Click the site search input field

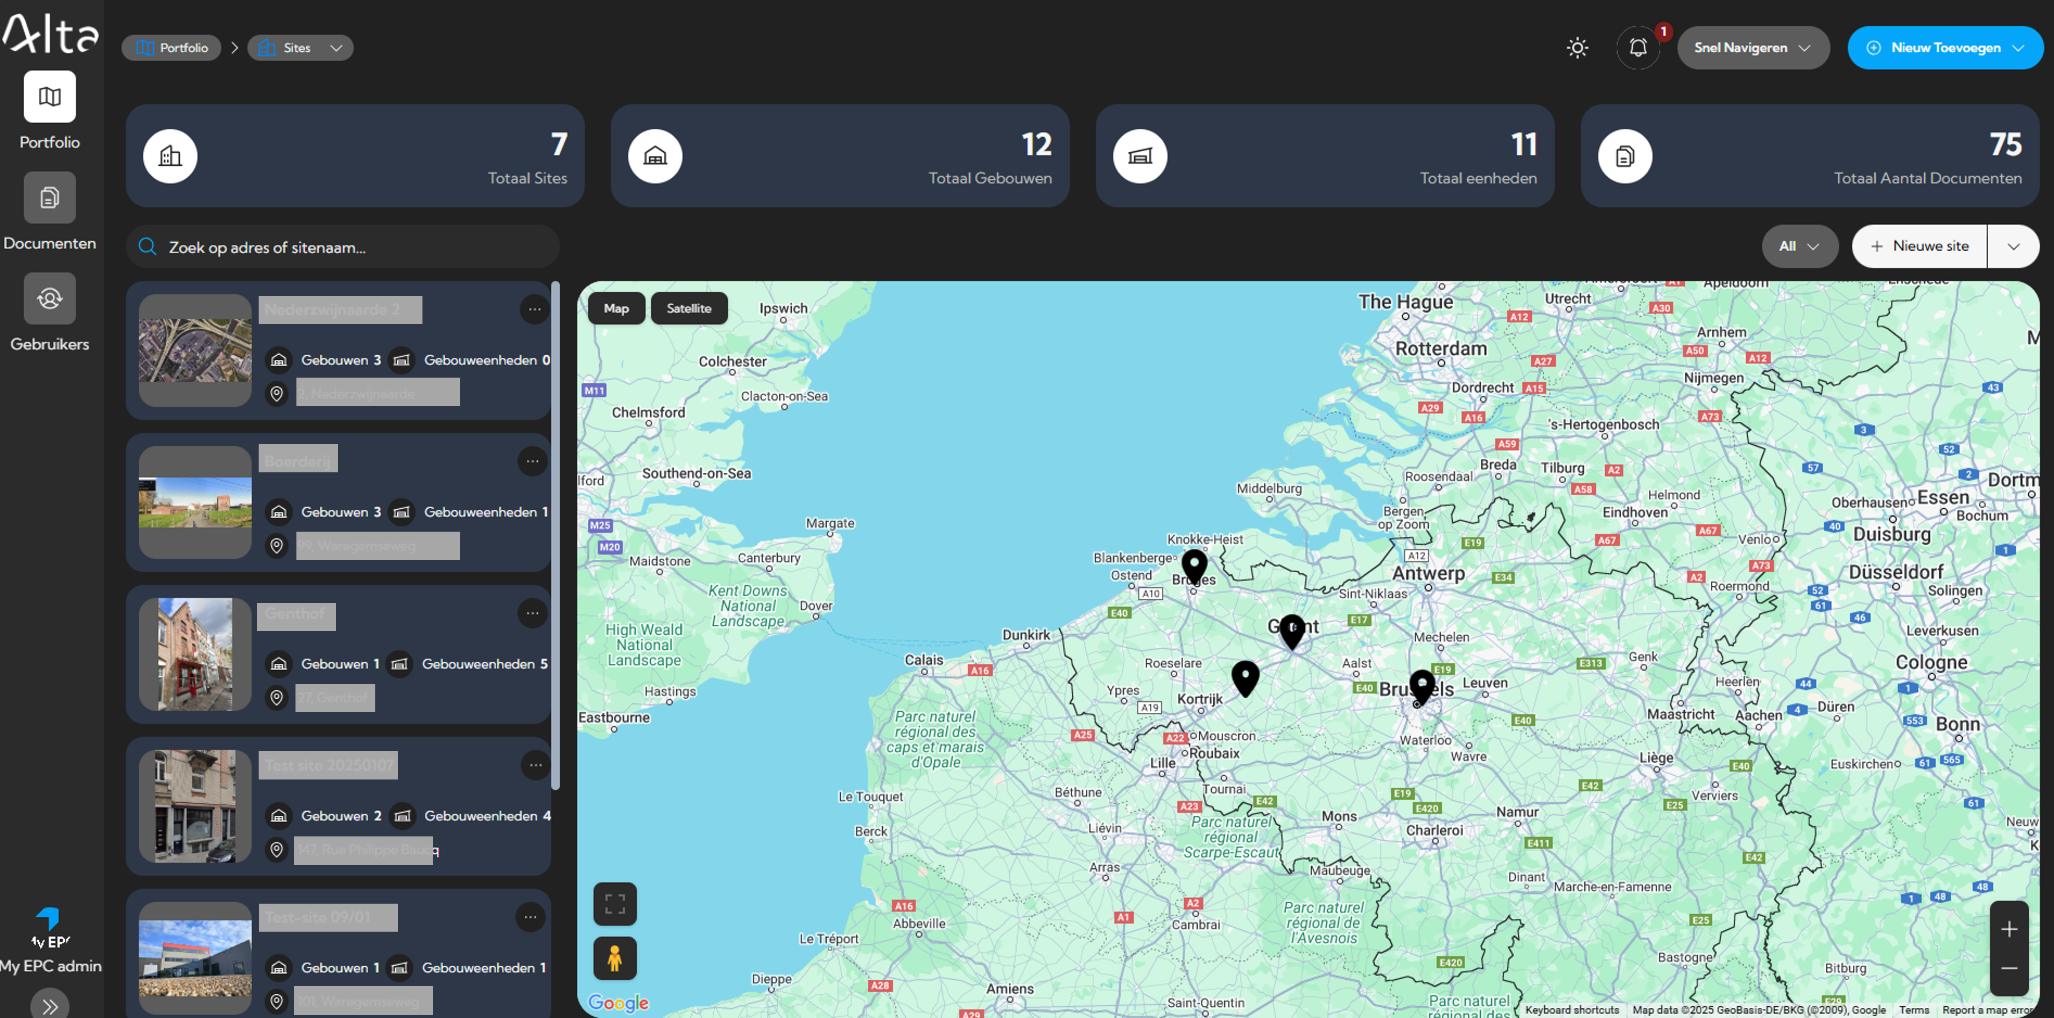351,247
